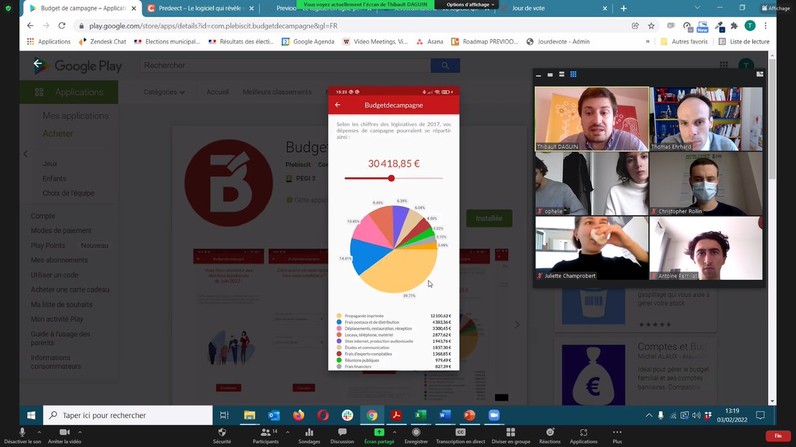Open the Catégories dropdown in Google Play

(164, 92)
